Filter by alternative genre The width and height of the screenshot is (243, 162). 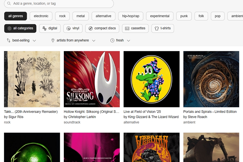103,16
